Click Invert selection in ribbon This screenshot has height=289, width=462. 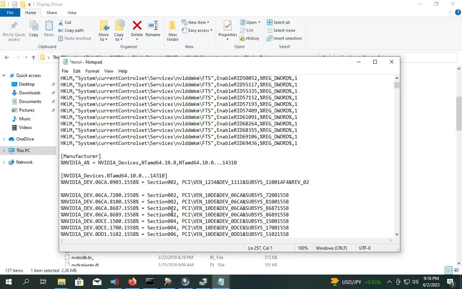(x=284, y=38)
